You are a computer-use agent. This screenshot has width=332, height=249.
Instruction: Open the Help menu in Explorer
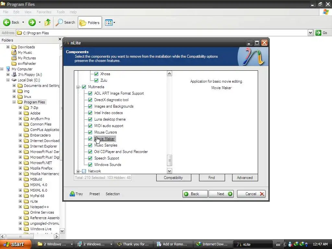pos(73,12)
